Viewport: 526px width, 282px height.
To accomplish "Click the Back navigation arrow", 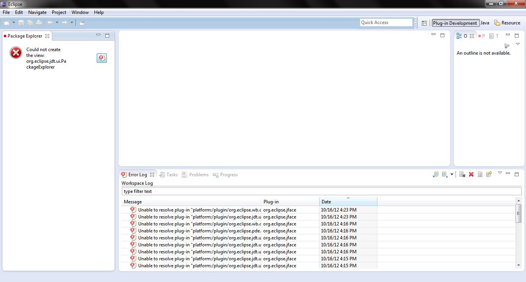I will point(50,22).
